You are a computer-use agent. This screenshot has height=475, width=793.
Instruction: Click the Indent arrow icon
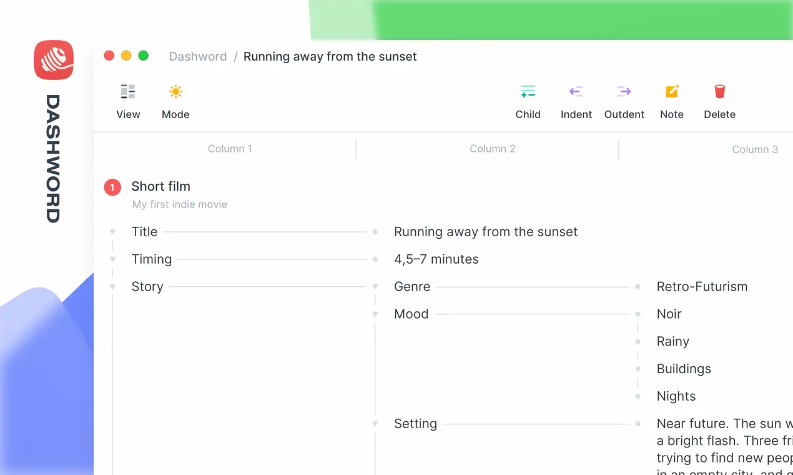tap(576, 92)
